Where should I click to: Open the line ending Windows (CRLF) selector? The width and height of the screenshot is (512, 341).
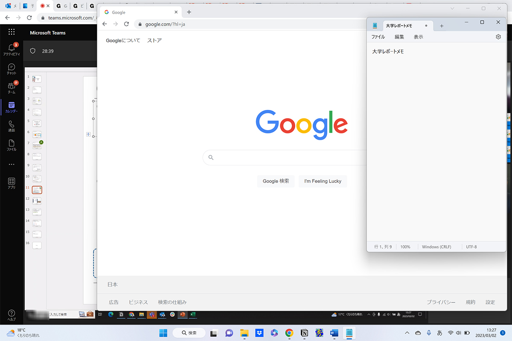point(436,247)
